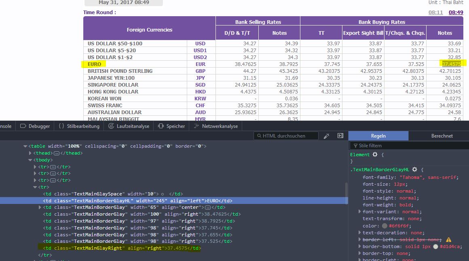Click the eyedropper color picker icon
469x261 pixels.
coord(327,136)
